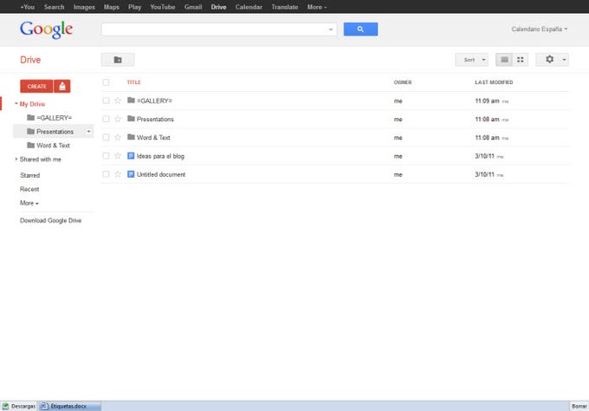This screenshot has width=589, height=411.
Task: Star the Presentations folder row
Action: tap(118, 119)
